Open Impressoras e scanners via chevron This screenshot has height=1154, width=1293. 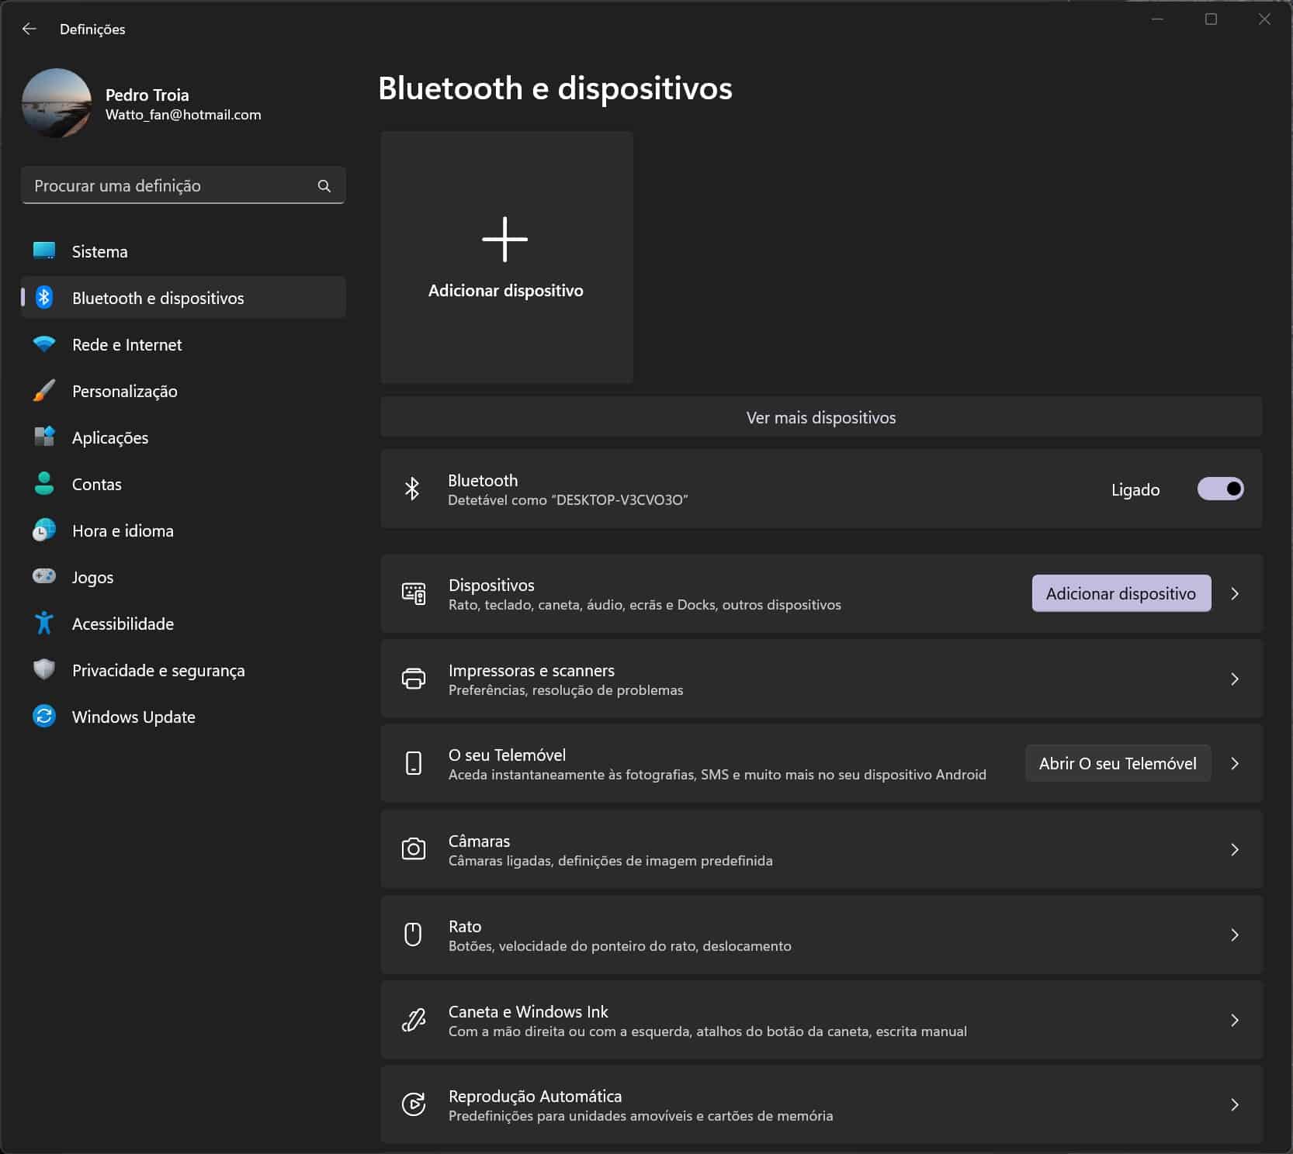coord(1235,679)
